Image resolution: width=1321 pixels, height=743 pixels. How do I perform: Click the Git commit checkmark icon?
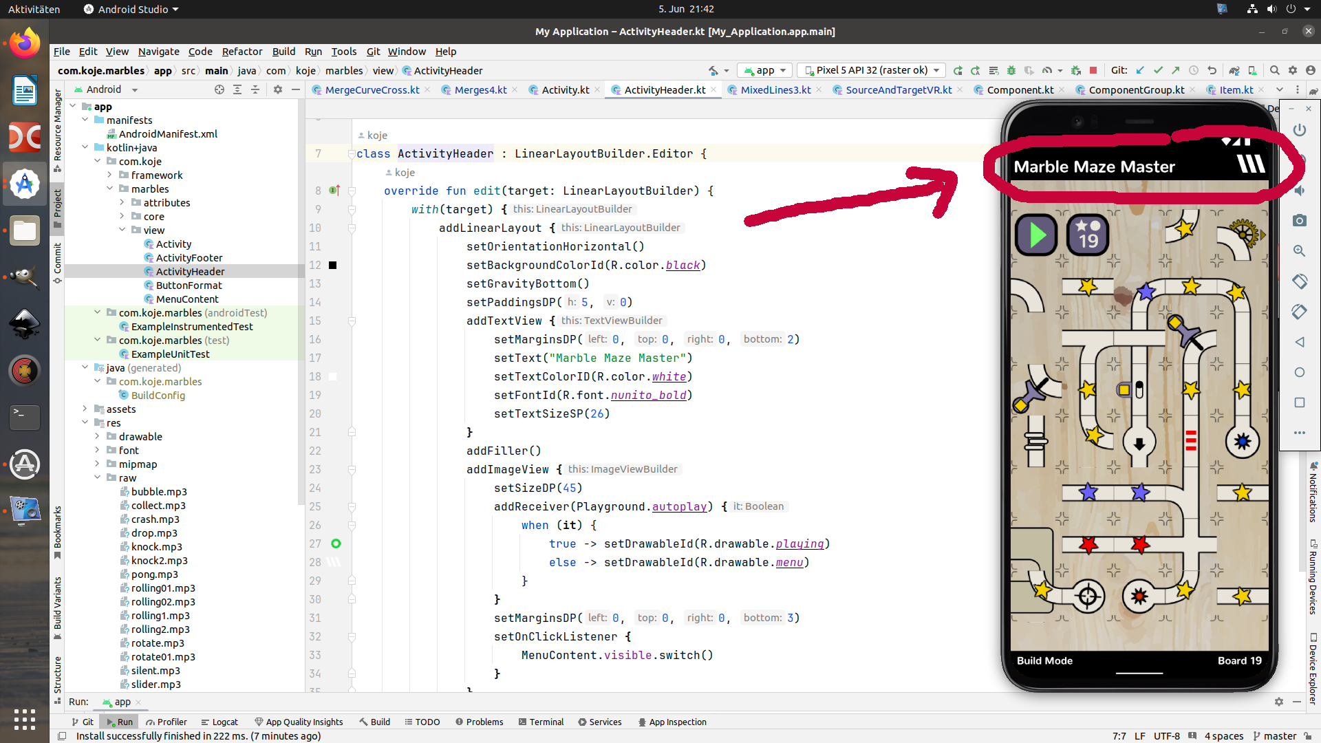(1158, 70)
